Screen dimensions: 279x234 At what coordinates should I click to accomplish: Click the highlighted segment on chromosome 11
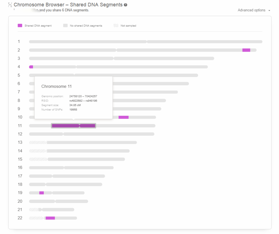click(x=73, y=126)
